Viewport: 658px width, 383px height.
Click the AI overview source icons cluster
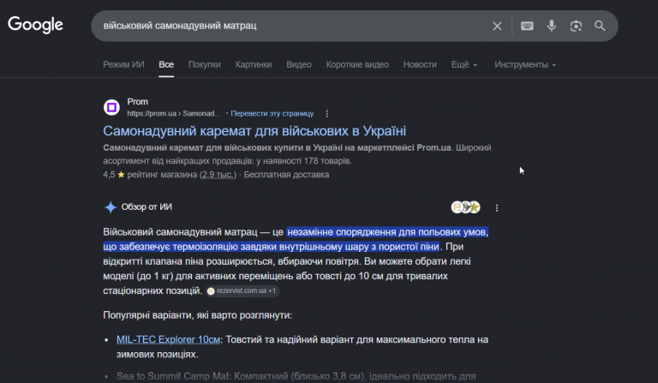click(465, 207)
